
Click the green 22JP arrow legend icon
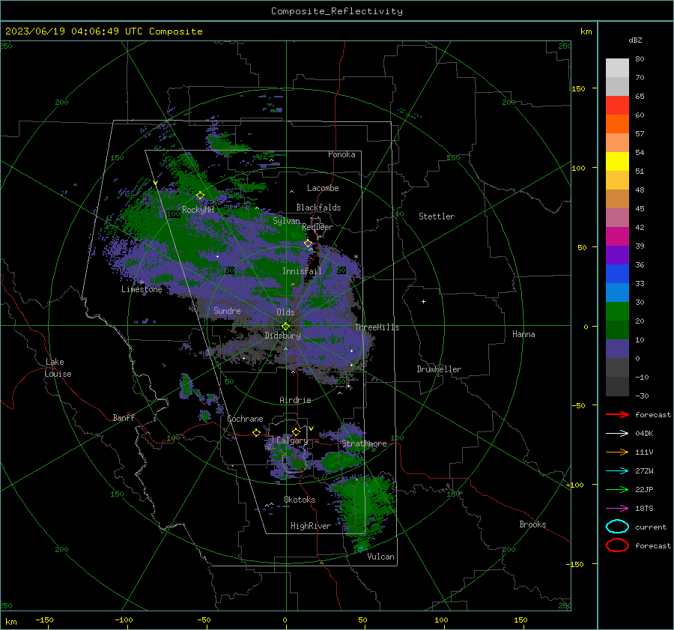[x=617, y=489]
